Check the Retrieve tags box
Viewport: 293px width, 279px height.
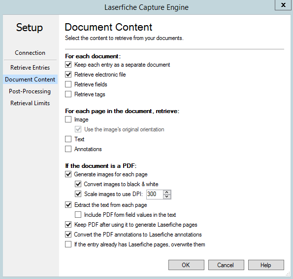(x=68, y=94)
